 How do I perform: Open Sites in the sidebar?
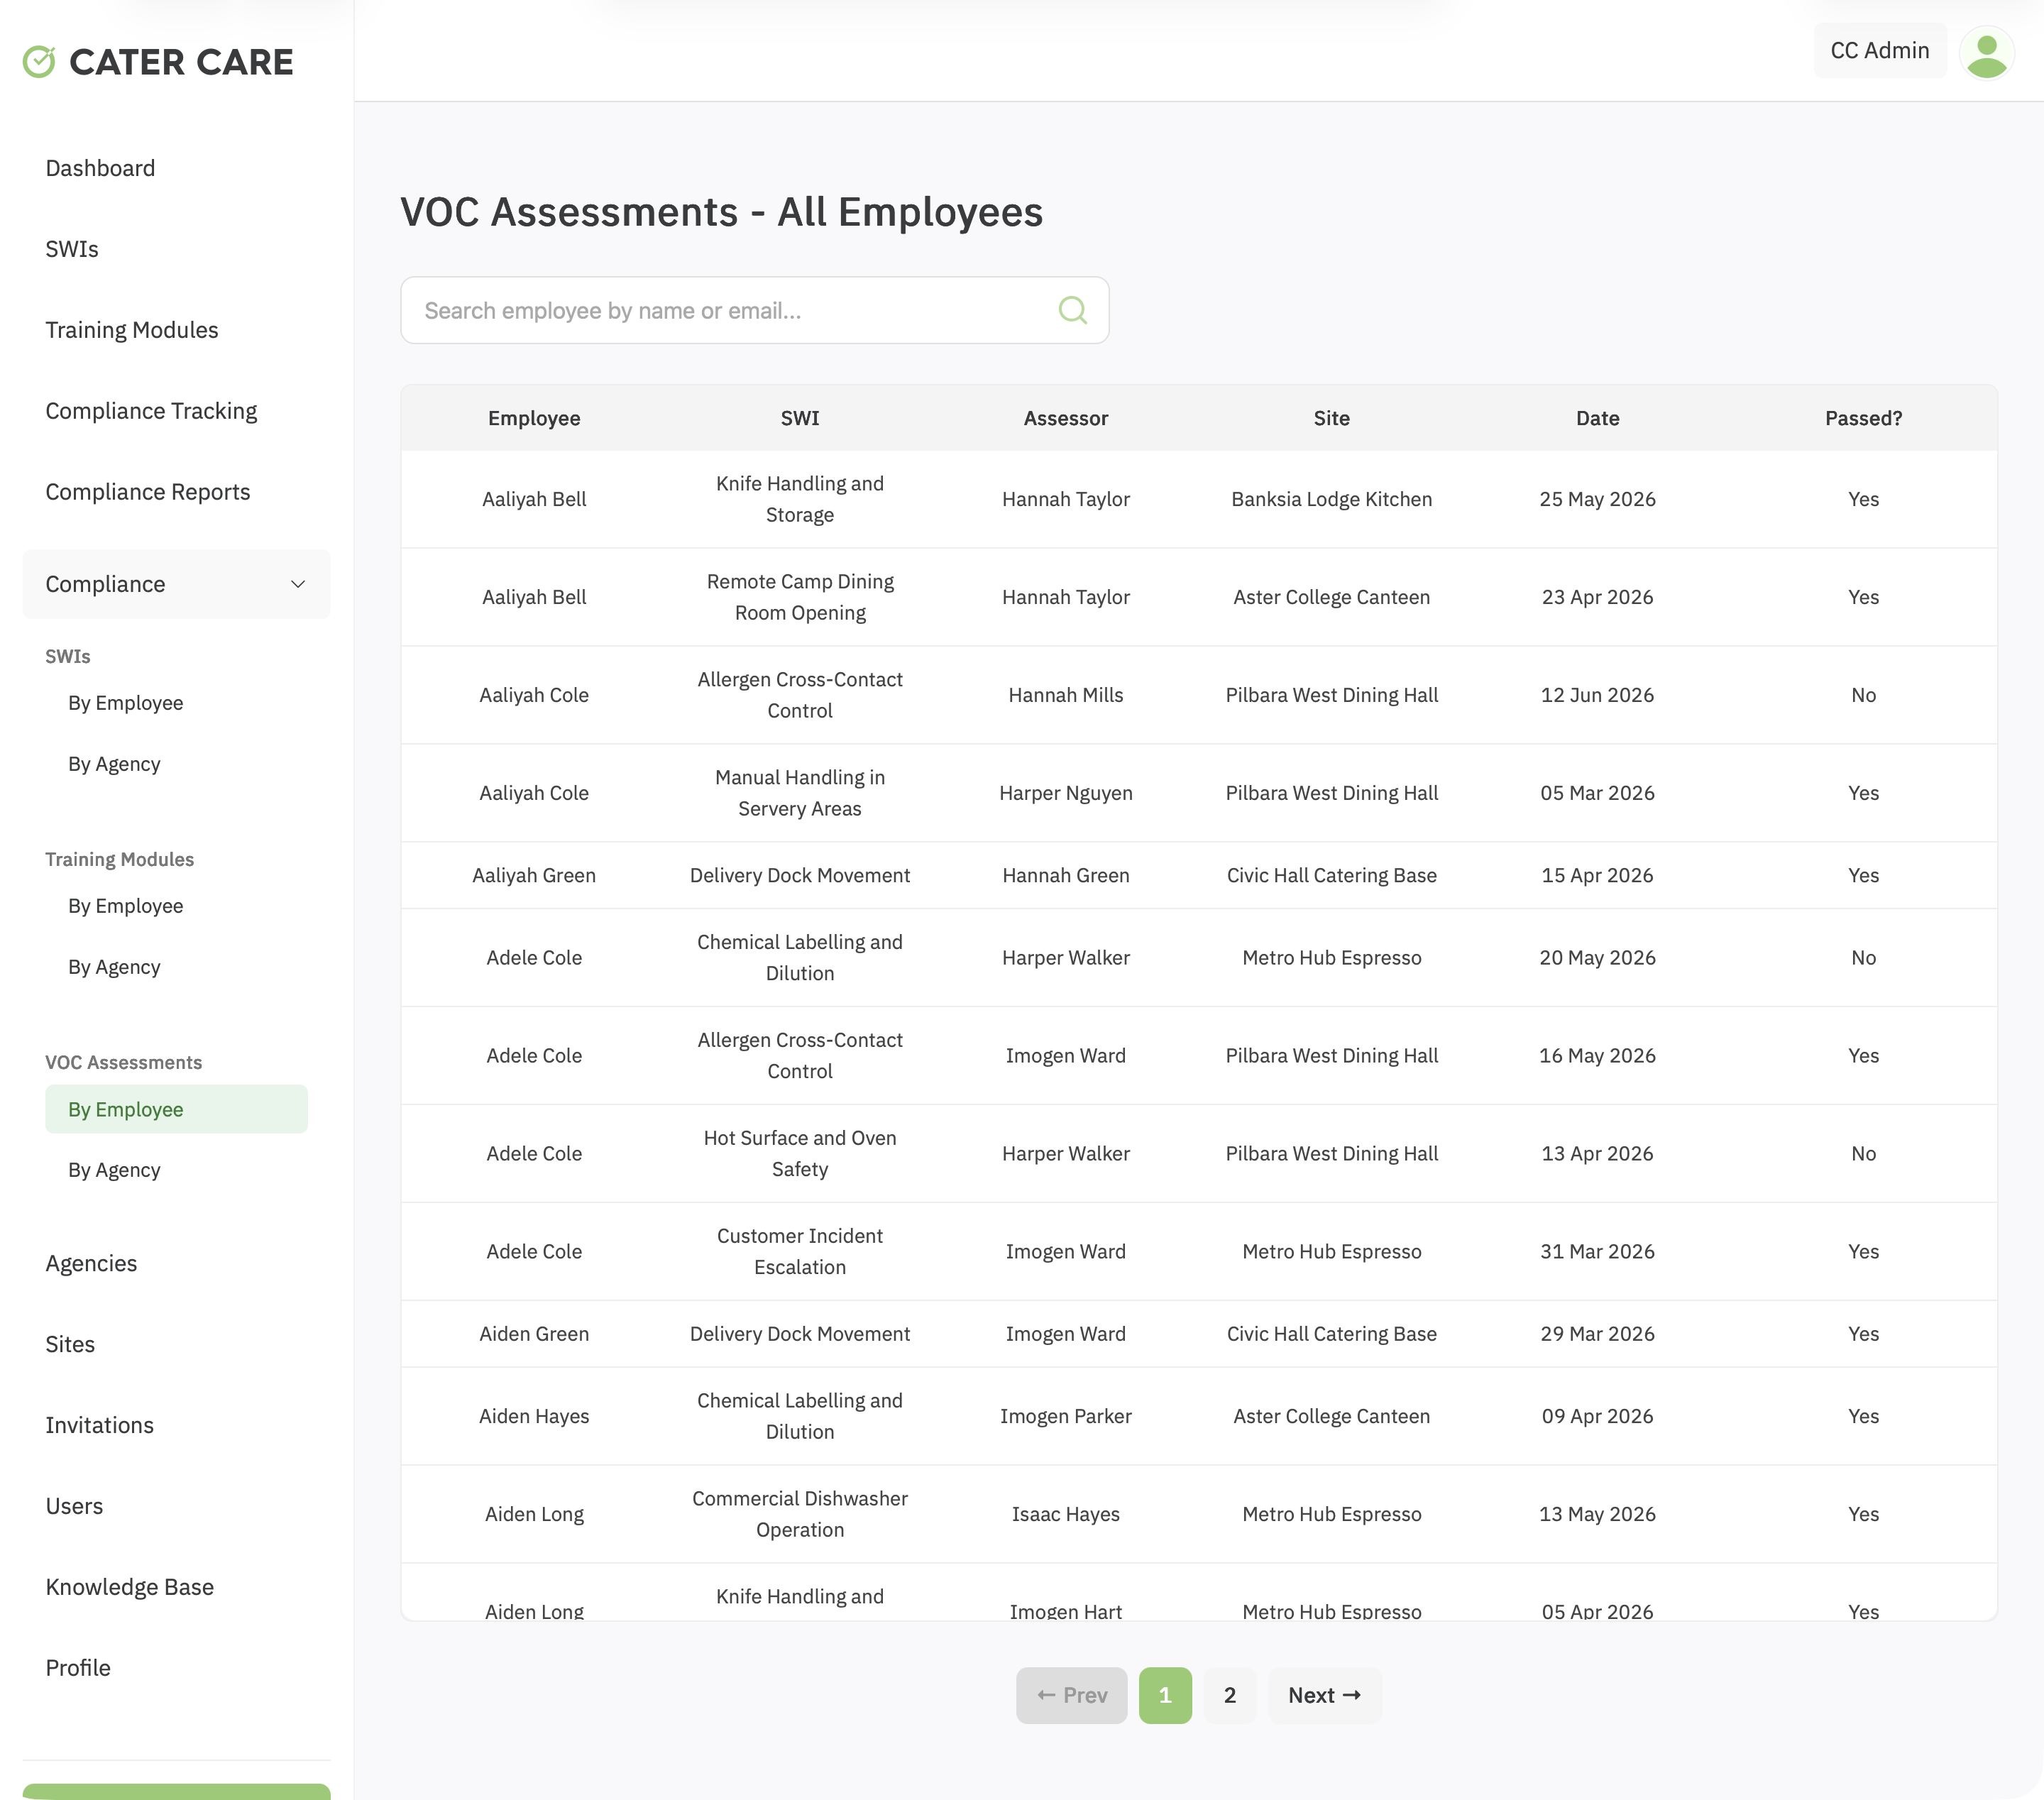tap(70, 1344)
